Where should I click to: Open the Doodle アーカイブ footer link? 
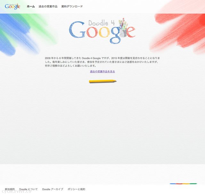click(53, 189)
